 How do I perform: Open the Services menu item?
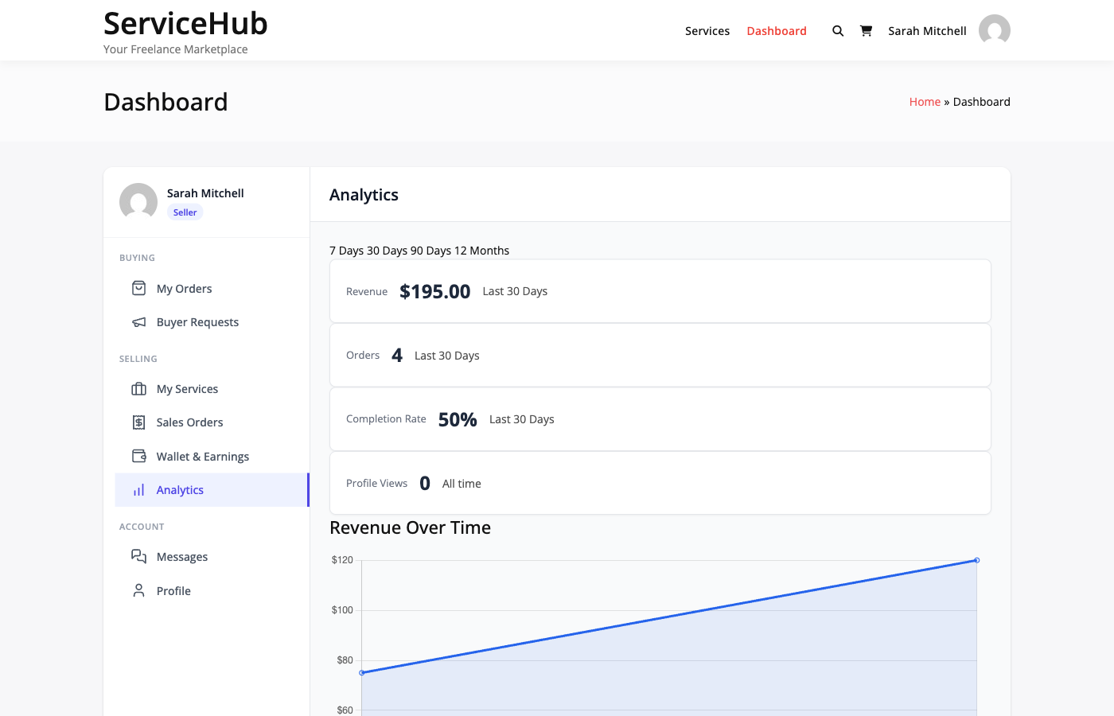[x=707, y=31]
